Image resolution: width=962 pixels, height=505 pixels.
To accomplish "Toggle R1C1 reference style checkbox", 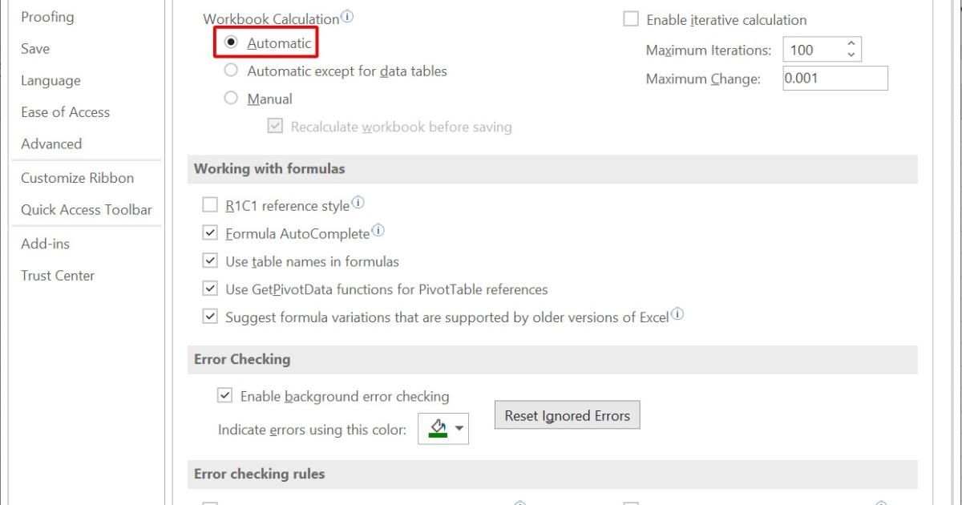I will [x=210, y=205].
